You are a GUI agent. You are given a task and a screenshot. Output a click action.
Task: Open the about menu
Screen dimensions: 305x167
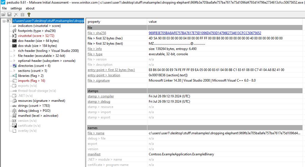30,8
